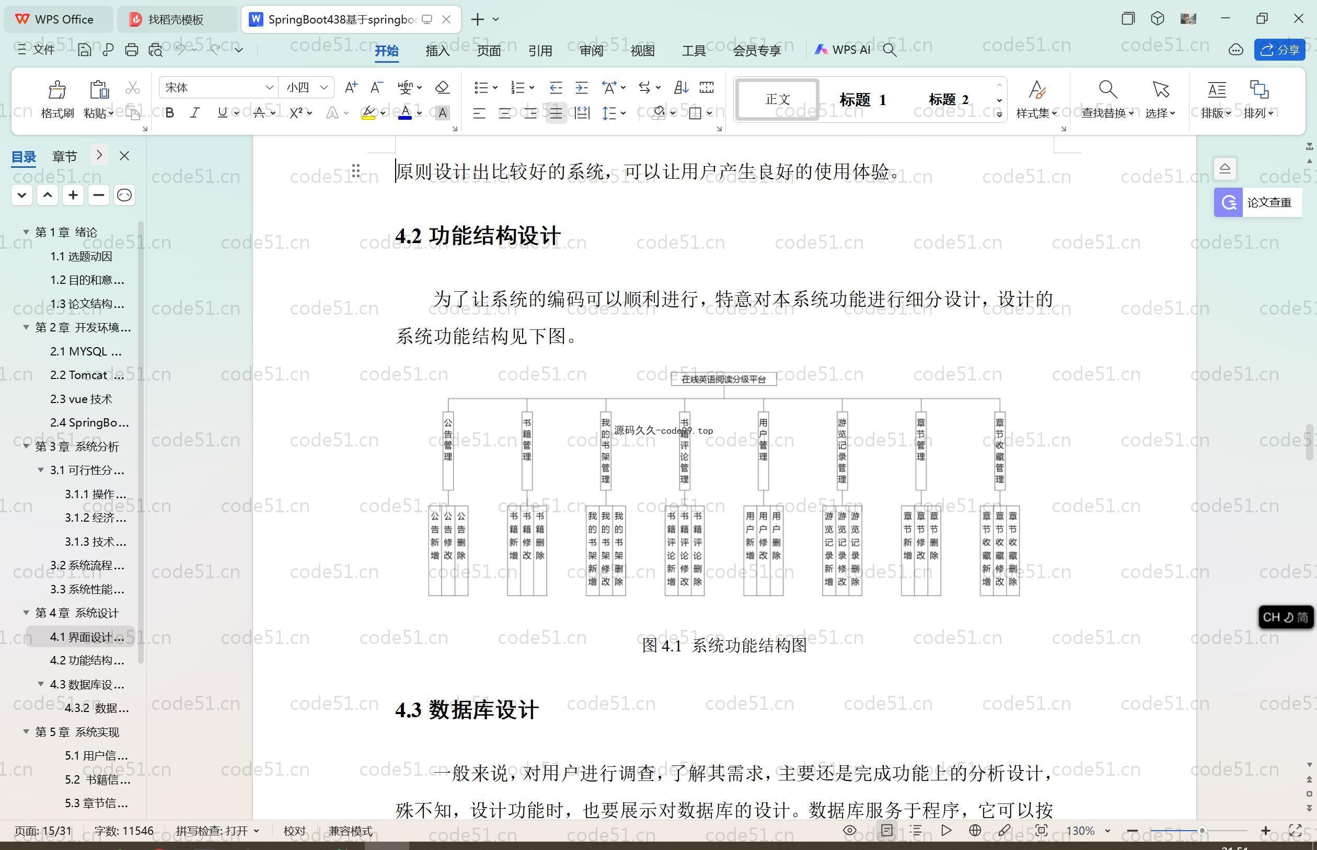Viewport: 1317px width, 850px height.
Task: Clear formatting with the eraser icon
Action: coord(443,87)
